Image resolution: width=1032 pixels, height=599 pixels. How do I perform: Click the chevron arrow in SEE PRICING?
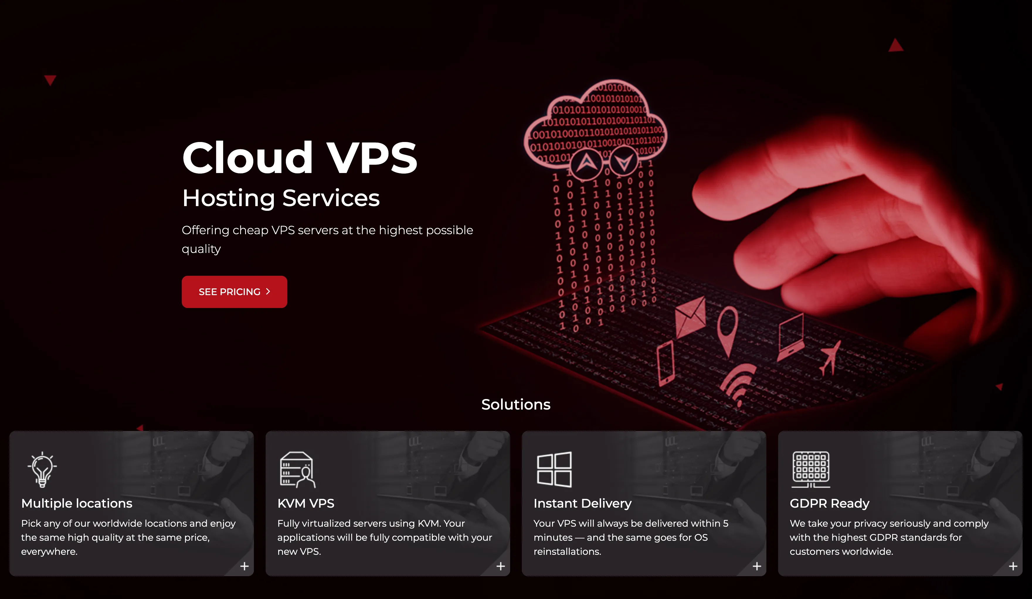click(268, 292)
